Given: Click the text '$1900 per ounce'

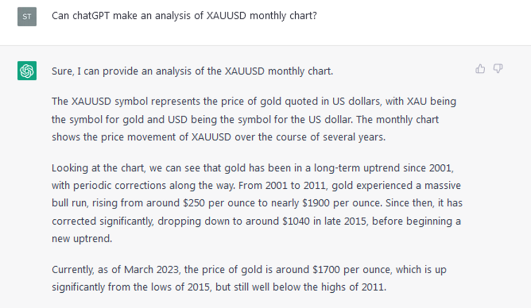Looking at the screenshot, I should pos(341,203).
